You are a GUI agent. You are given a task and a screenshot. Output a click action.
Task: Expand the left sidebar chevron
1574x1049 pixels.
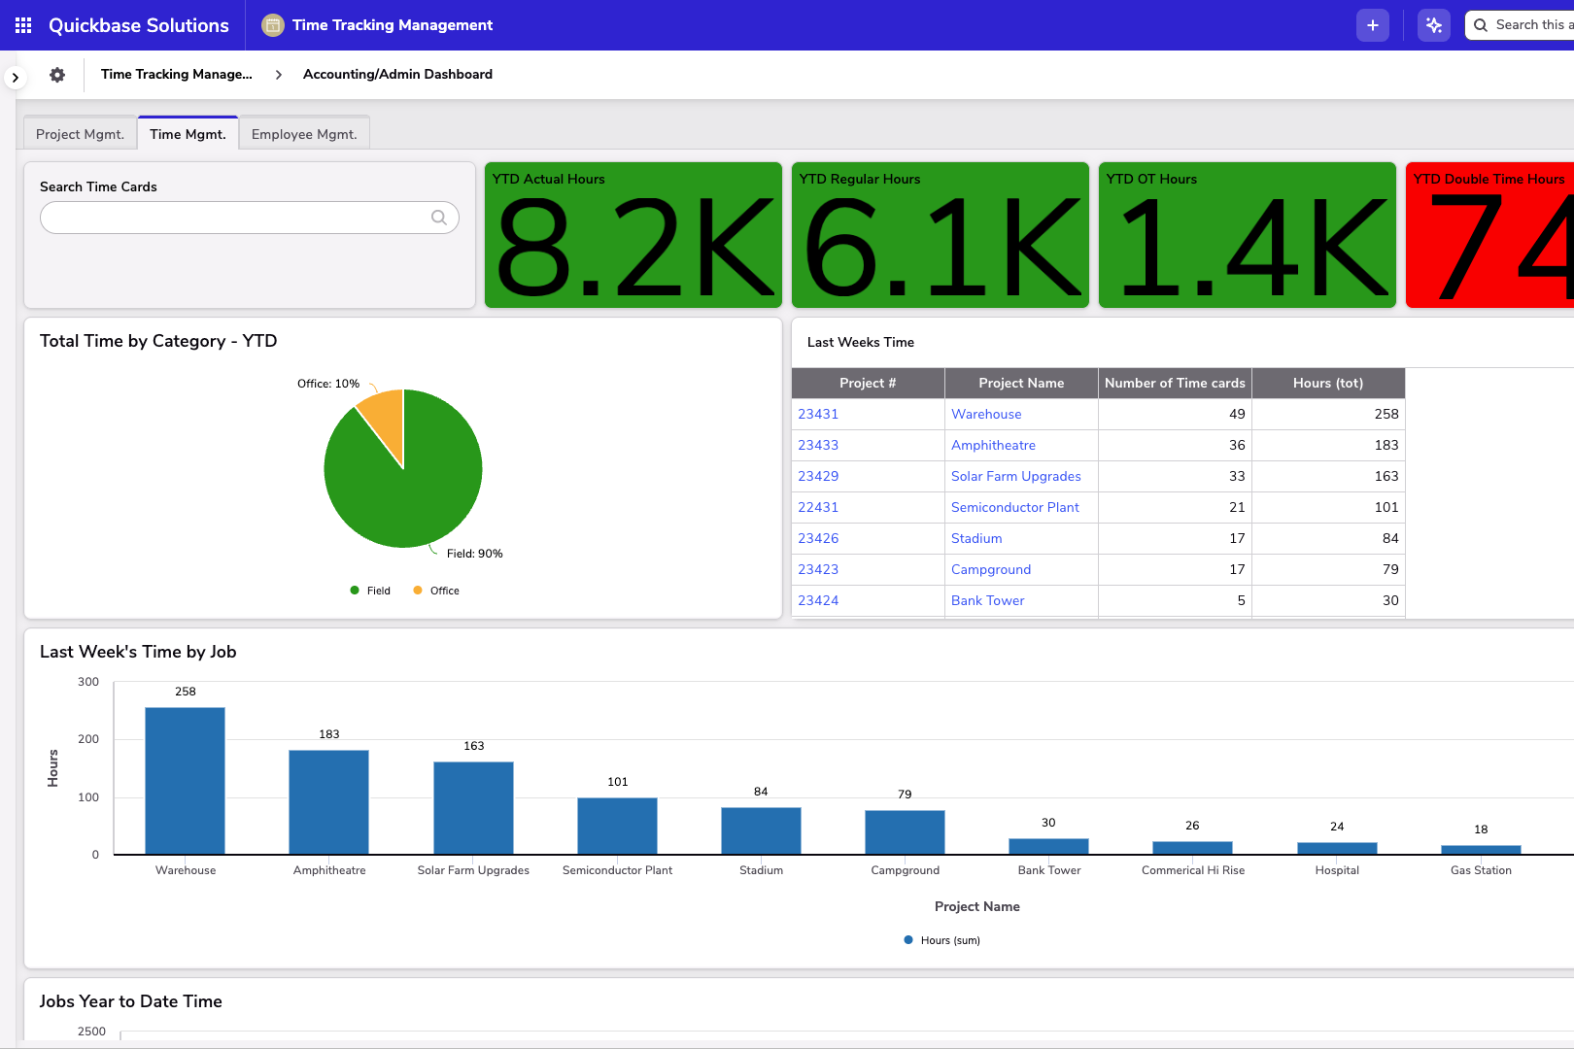(x=15, y=76)
